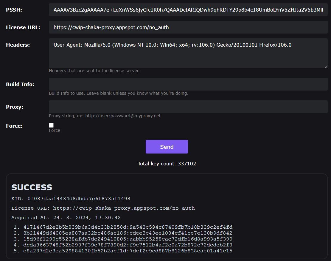Click the bold Proxy label
This screenshot has width=331, height=261.
coord(15,107)
